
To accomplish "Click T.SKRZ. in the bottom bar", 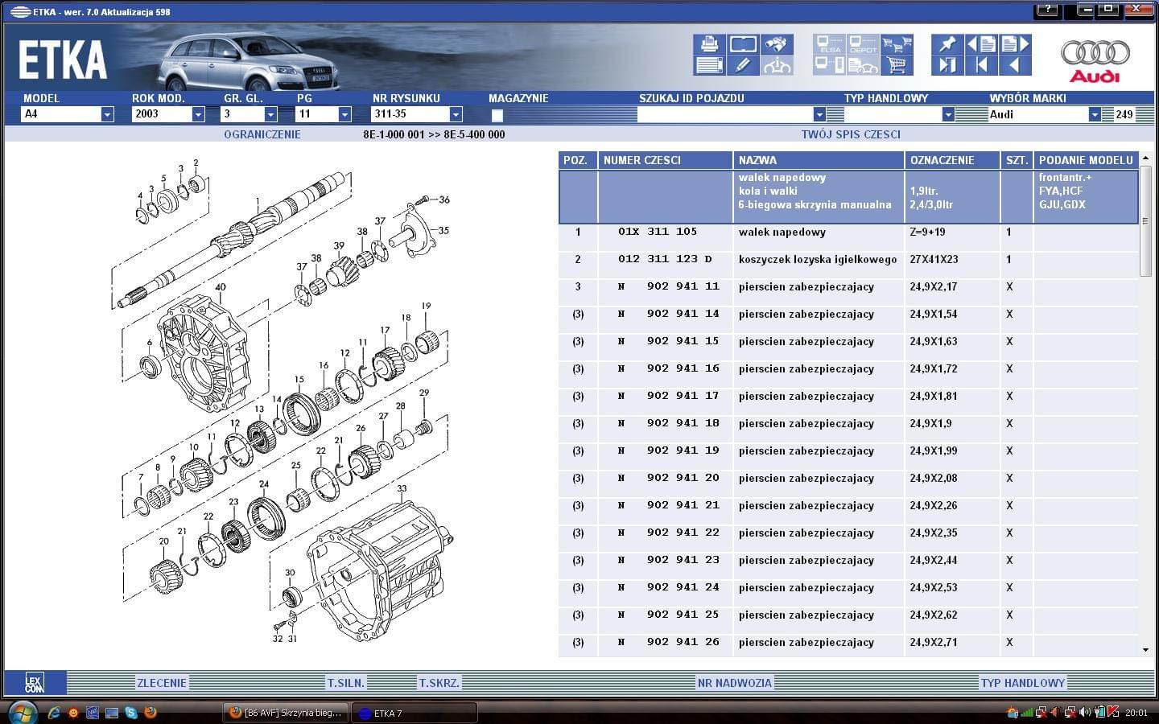I will (439, 683).
